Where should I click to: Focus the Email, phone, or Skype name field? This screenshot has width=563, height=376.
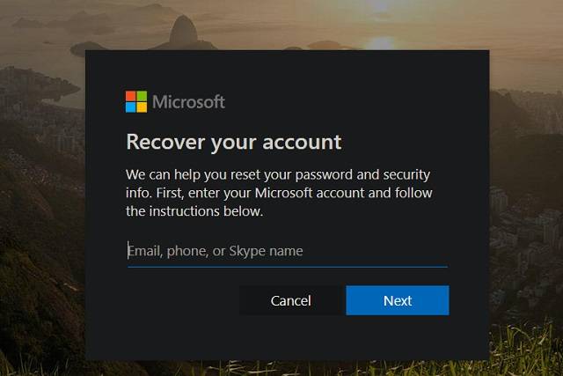pos(287,251)
